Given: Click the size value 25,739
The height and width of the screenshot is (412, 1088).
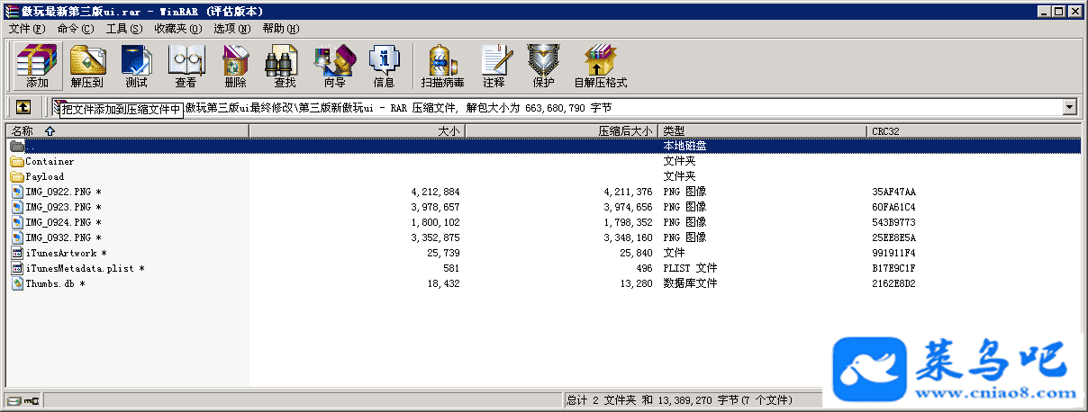Looking at the screenshot, I should (x=445, y=253).
